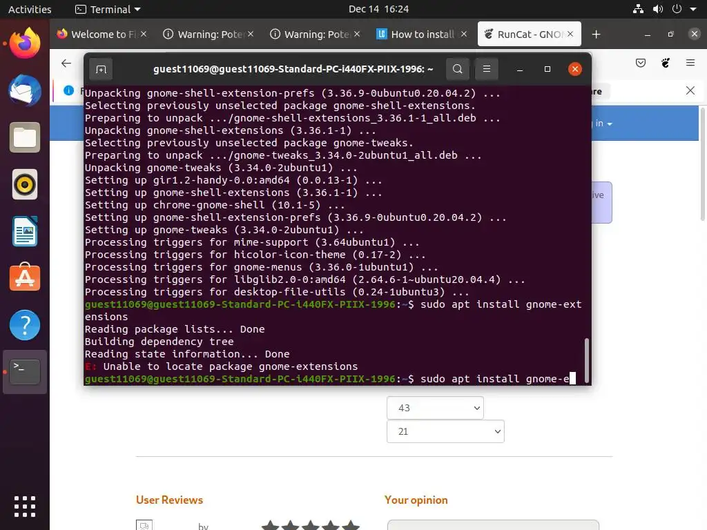Launch LibreOffice Writer from the dock
This screenshot has width=707, height=530.
pyautogui.click(x=25, y=231)
